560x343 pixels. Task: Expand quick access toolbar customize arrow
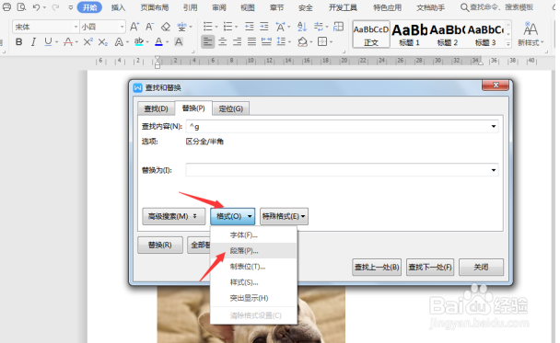[x=70, y=7]
